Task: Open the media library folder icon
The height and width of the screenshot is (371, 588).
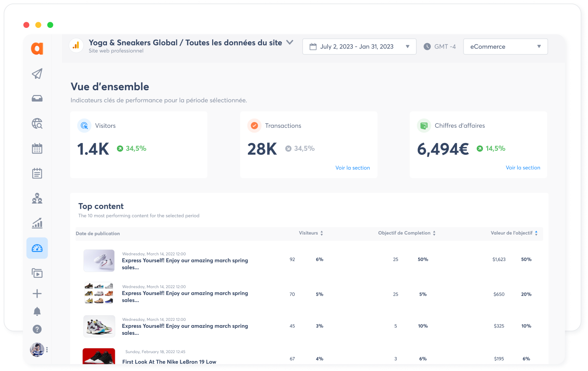Action: 37,273
